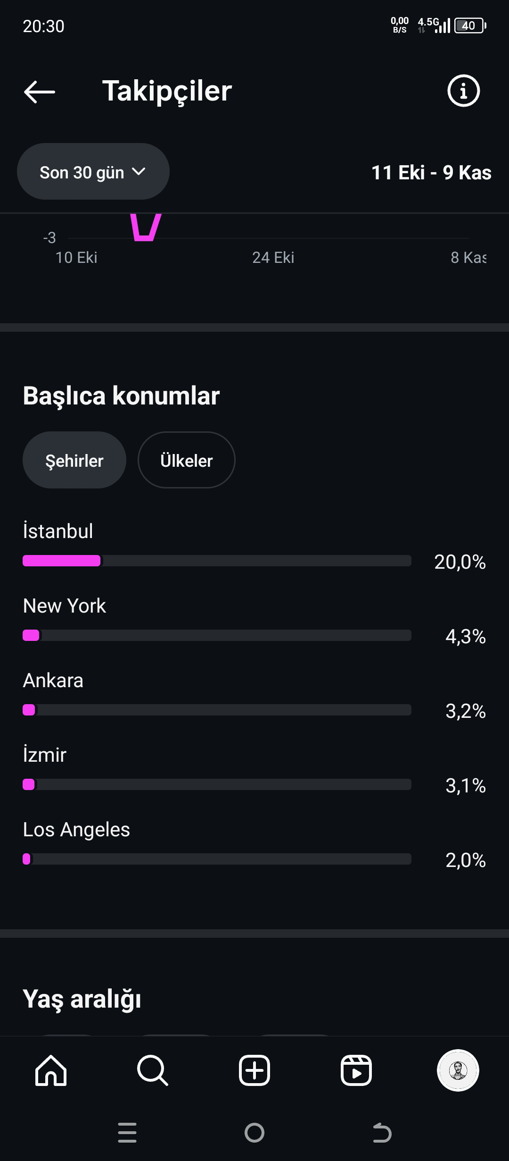Tap the Android home circle button
Viewport: 509px width, 1161px height.
254,1133
